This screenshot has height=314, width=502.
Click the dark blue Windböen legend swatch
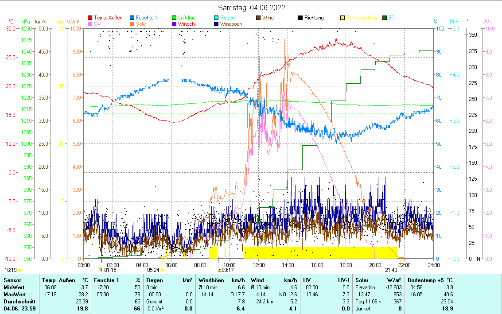pos(216,24)
